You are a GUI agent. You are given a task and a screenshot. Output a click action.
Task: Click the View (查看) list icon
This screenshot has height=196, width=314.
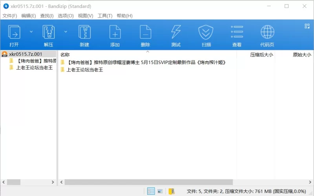(237, 32)
